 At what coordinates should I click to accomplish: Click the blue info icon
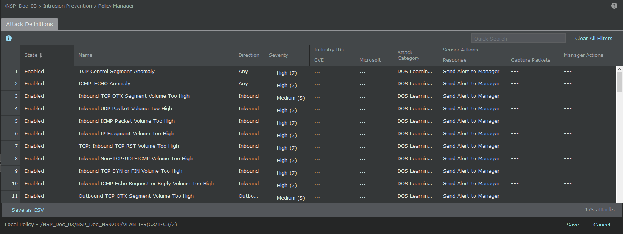click(x=9, y=38)
